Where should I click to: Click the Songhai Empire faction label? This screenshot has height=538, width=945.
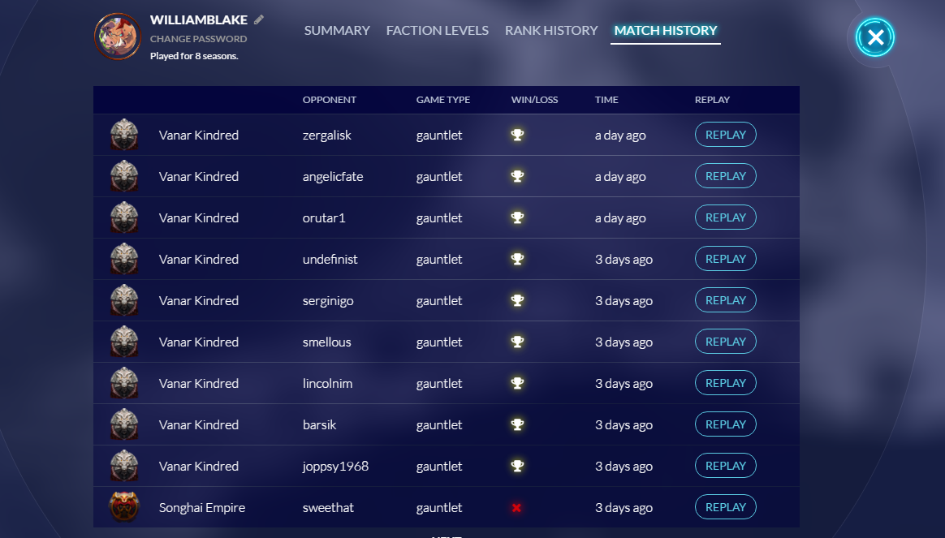(202, 508)
